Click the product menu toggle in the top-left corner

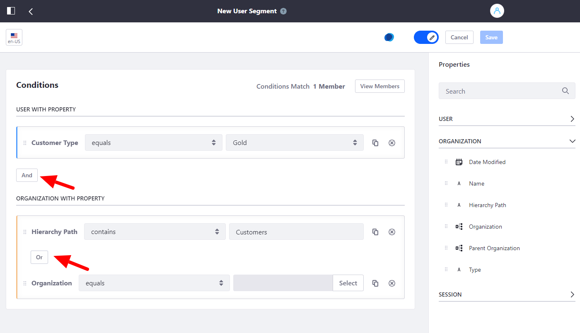(11, 11)
